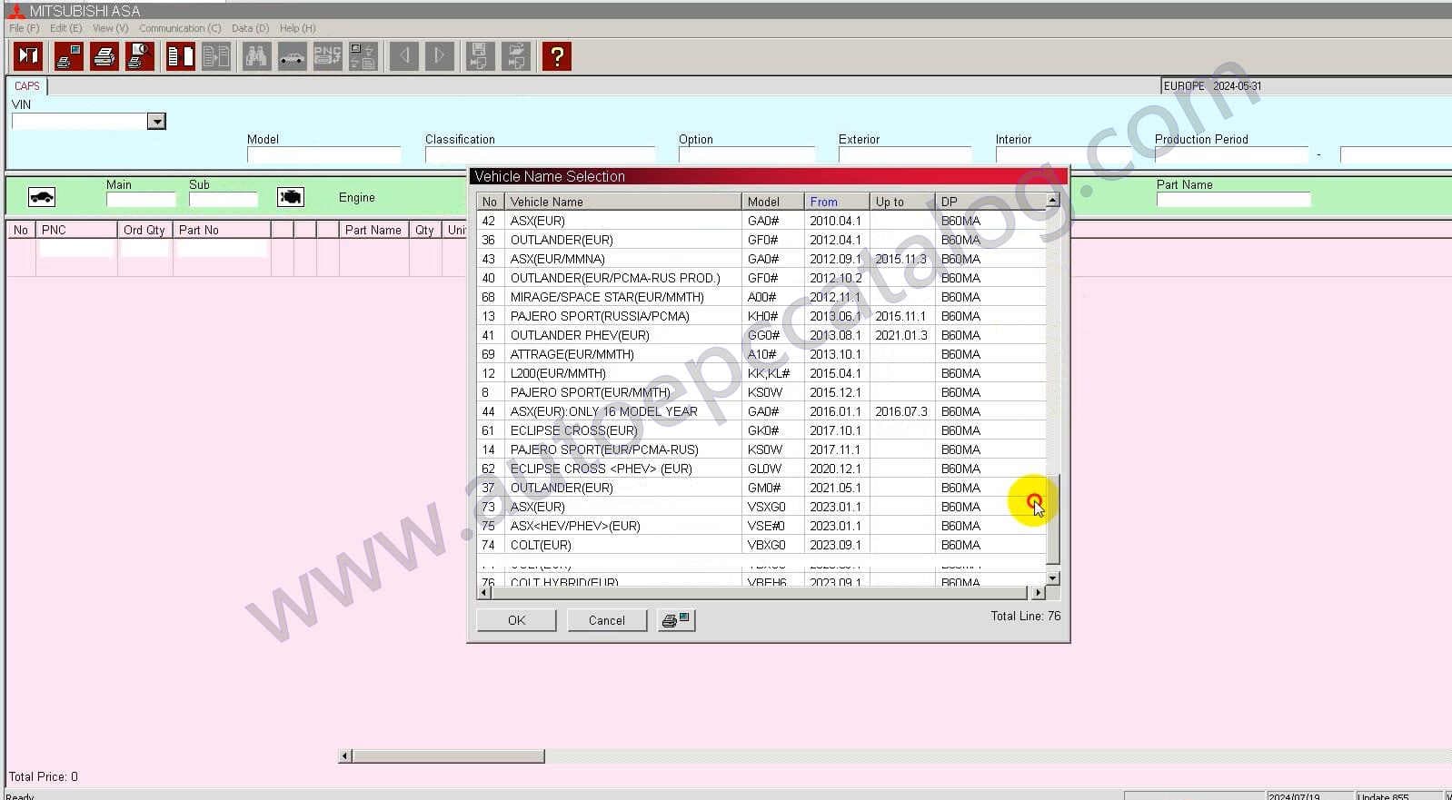Sort by the From column header

836,202
